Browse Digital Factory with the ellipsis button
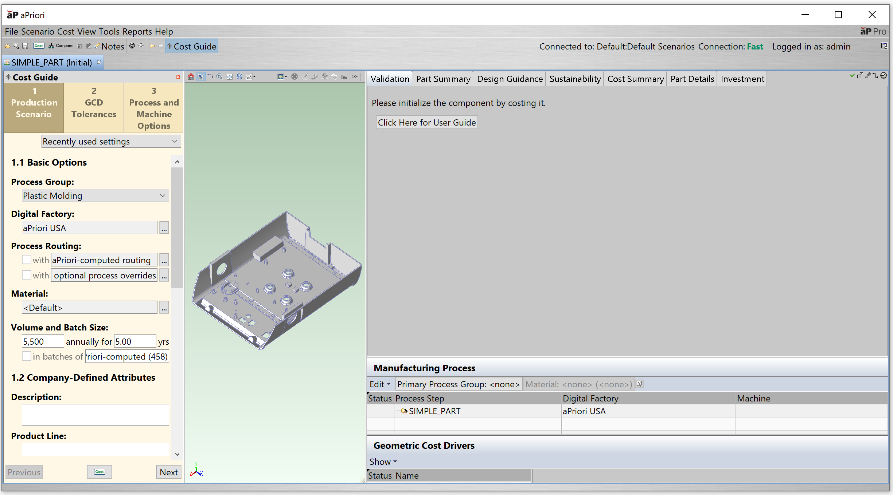 [164, 228]
